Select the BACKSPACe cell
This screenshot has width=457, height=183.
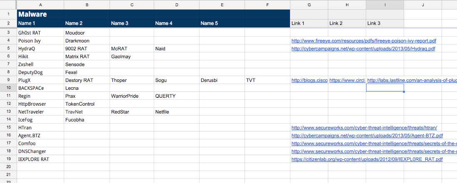pyautogui.click(x=40, y=88)
